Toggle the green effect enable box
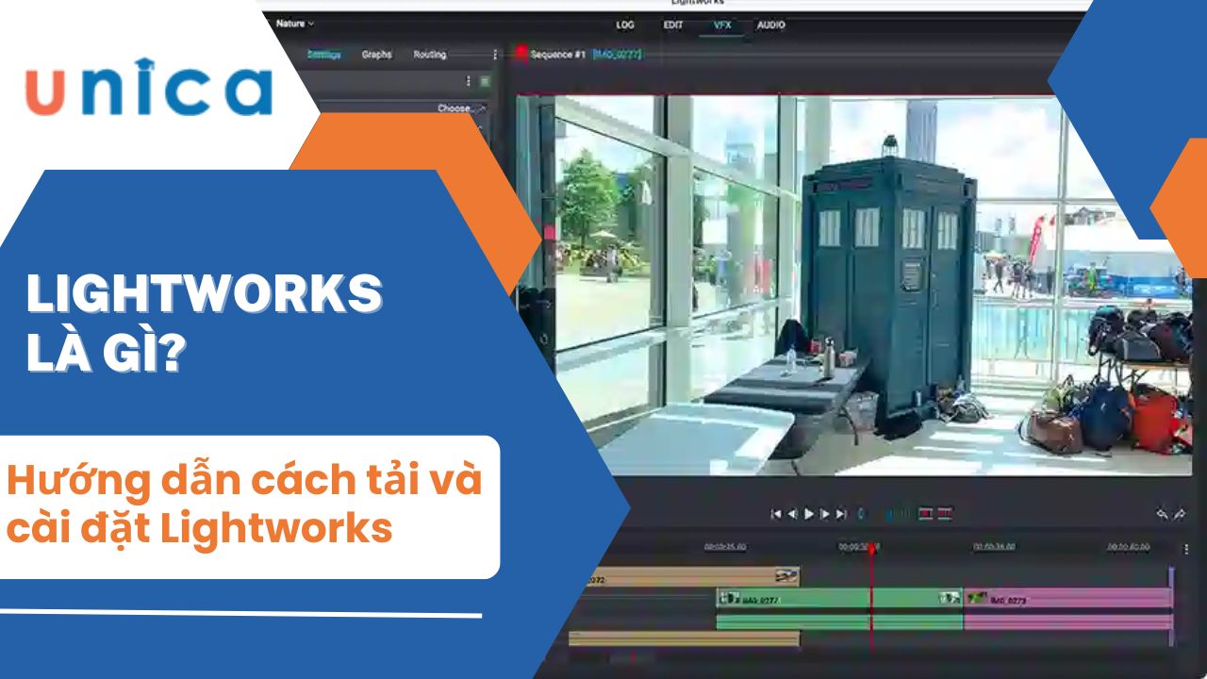 click(485, 82)
